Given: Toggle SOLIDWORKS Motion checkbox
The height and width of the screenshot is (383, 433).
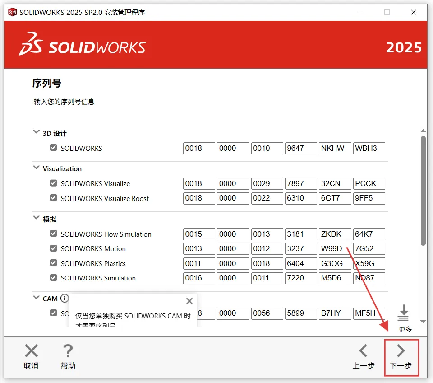Looking at the screenshot, I should click(x=53, y=248).
